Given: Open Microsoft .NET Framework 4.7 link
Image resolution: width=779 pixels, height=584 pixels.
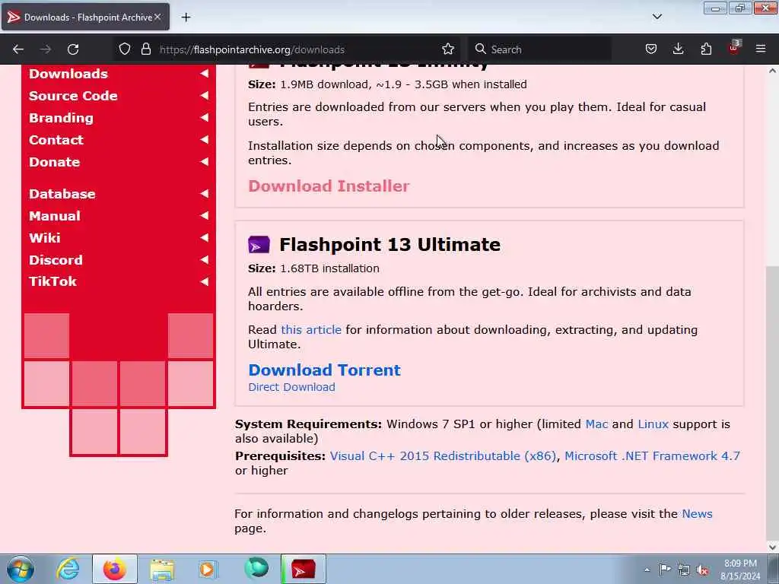Looking at the screenshot, I should click(652, 456).
